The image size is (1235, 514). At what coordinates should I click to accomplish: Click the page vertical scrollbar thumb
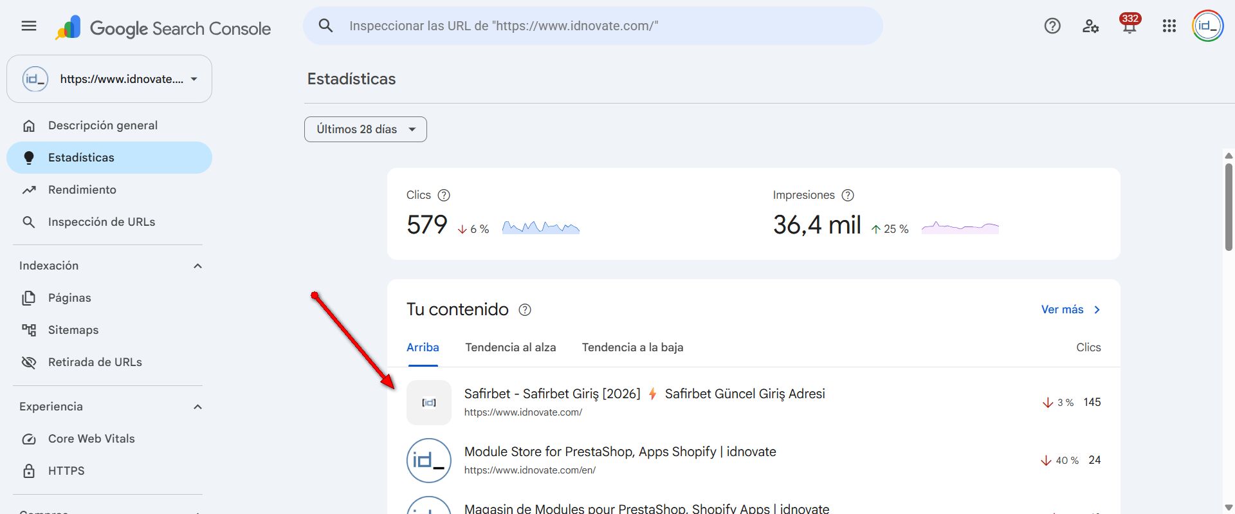[x=1229, y=207]
